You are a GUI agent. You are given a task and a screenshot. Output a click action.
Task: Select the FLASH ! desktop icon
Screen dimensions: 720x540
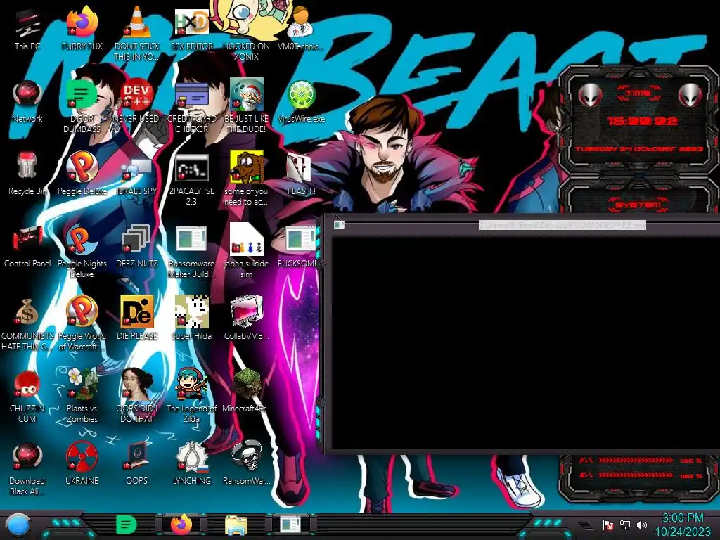tap(301, 174)
